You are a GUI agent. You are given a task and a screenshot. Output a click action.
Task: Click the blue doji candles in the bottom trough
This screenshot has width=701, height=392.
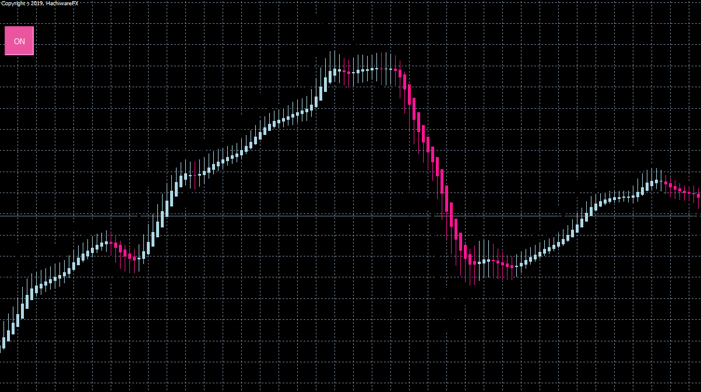tap(482, 262)
